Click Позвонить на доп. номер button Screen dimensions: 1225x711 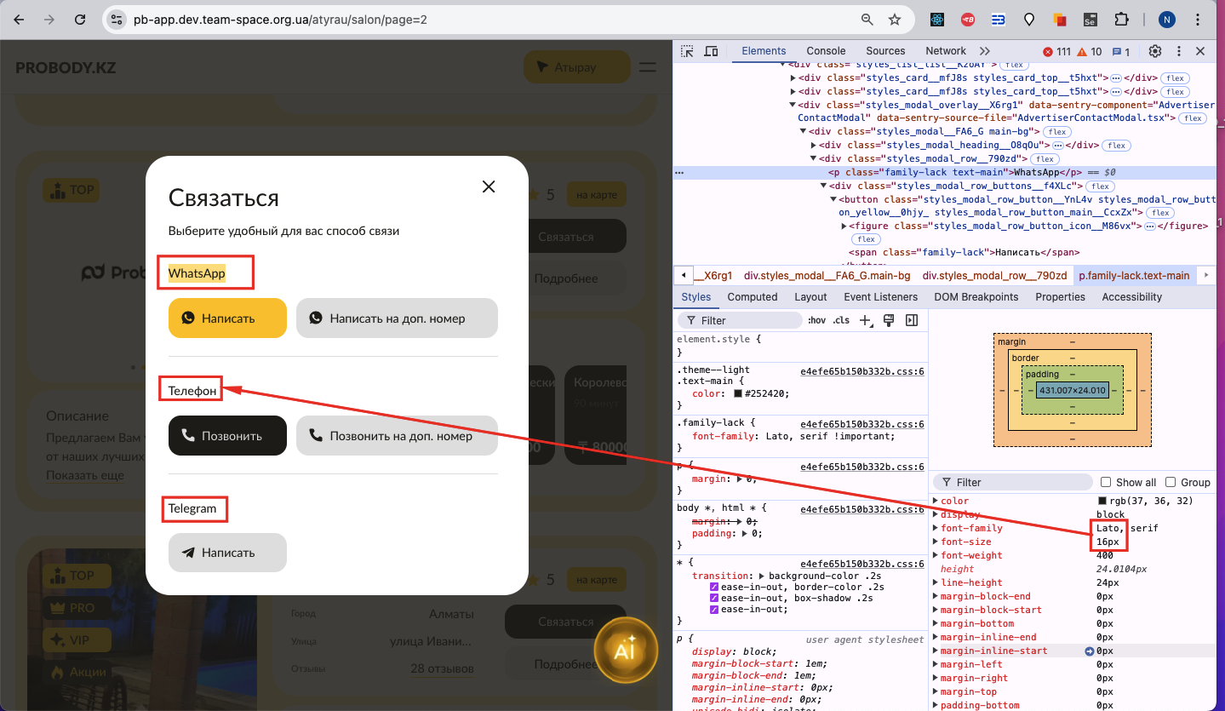pyautogui.click(x=397, y=436)
